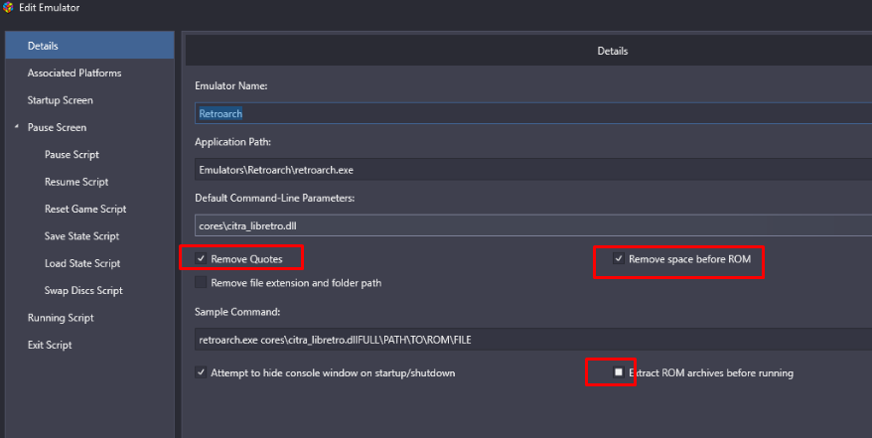Screen dimensions: 872x438
Task: Click the Application Path input field
Action: 533,170
